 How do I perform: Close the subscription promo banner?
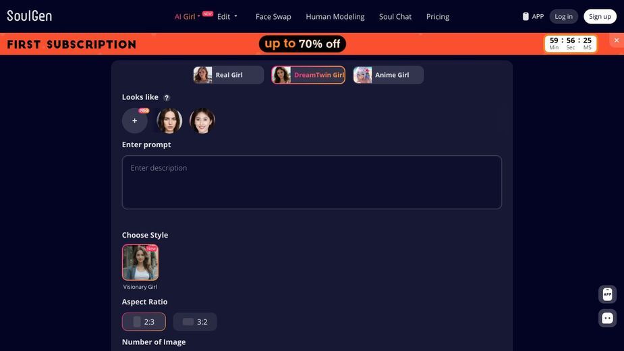(x=617, y=40)
